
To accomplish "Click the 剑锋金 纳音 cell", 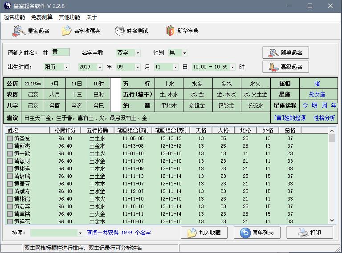I will point(197,105).
